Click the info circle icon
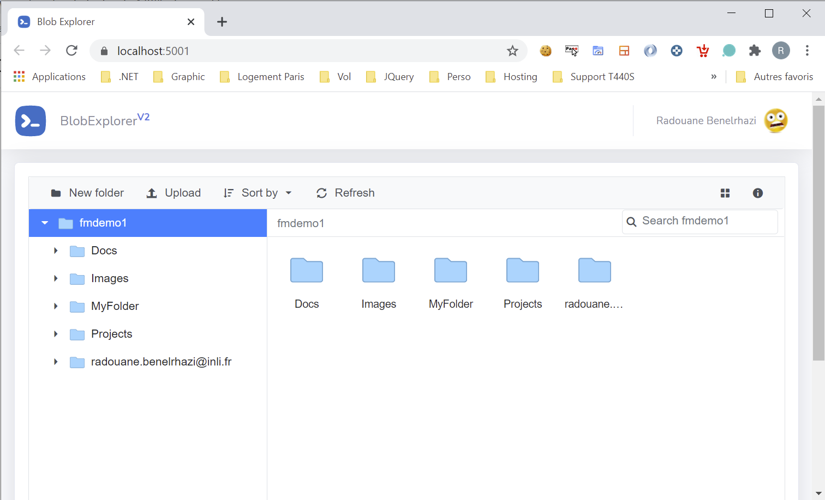This screenshot has height=500, width=825. [757, 193]
